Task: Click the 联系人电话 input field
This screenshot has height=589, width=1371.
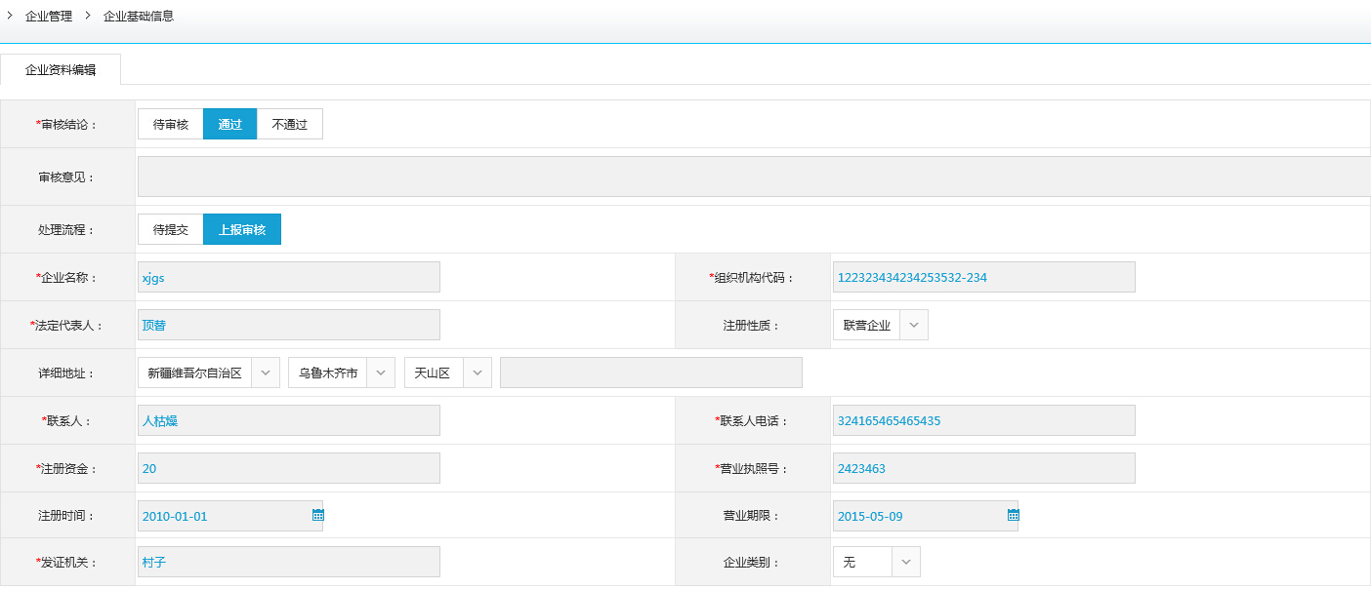Action: pos(983,421)
